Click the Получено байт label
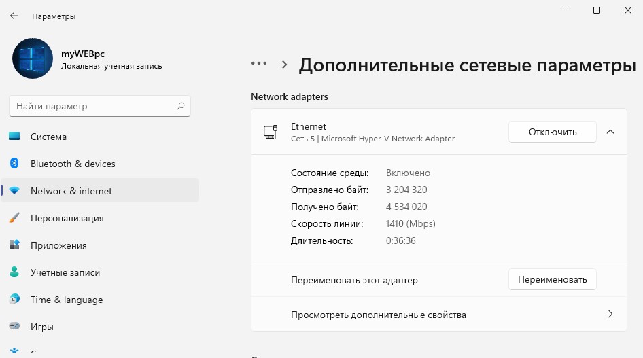 click(325, 207)
